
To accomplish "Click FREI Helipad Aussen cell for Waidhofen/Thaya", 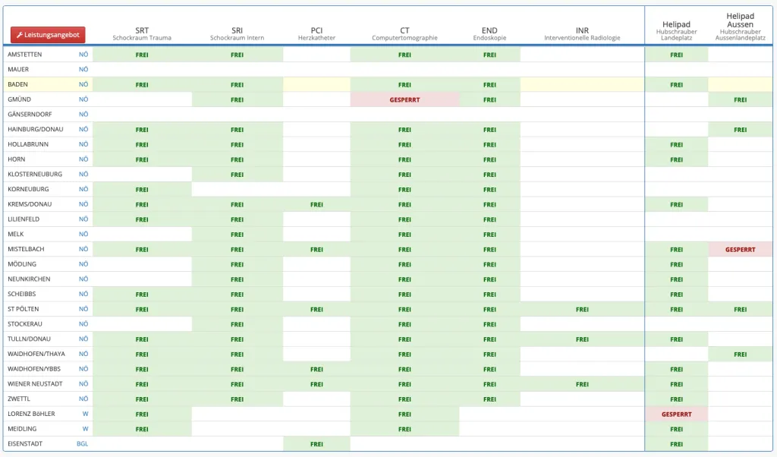I will [740, 355].
